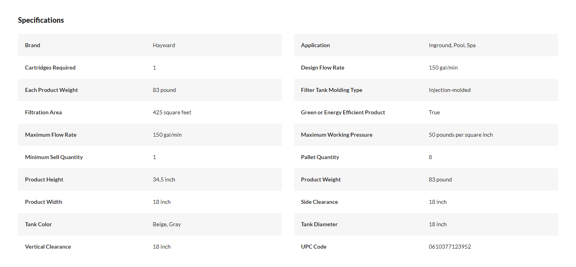Select the Injection-molded value text

coord(450,90)
